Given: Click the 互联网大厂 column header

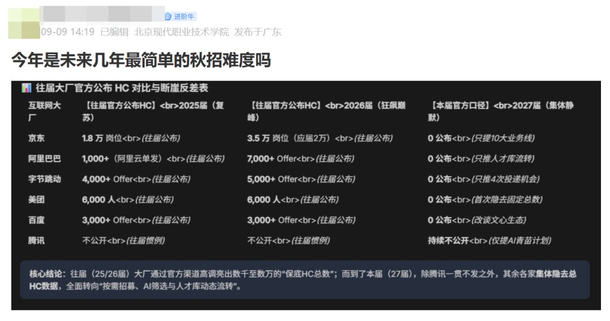Looking at the screenshot, I should (45, 111).
